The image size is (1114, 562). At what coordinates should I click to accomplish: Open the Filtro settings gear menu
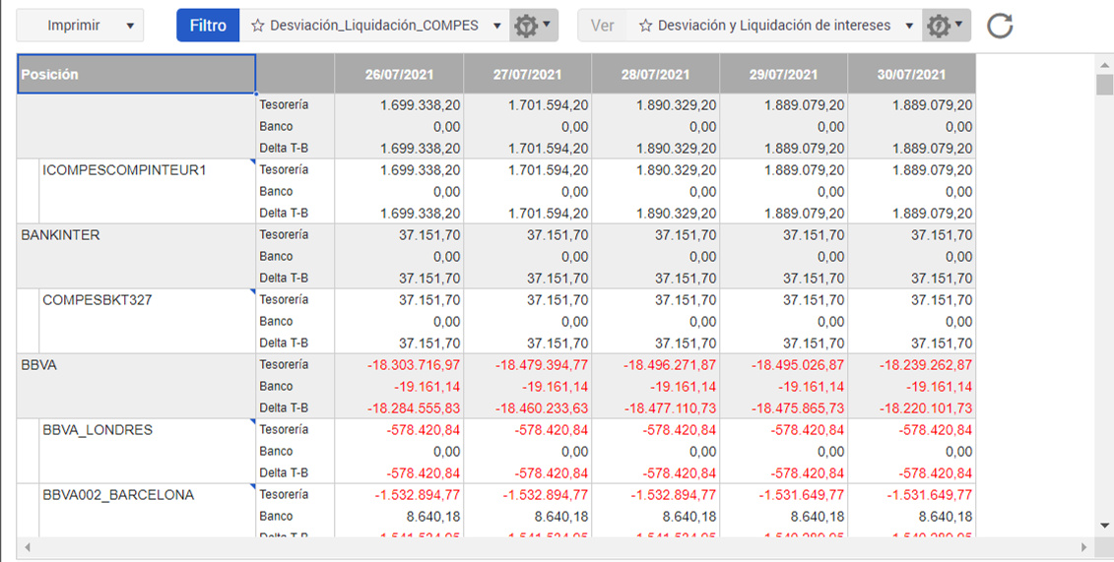coord(533,26)
